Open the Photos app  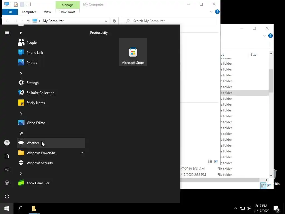(51, 63)
